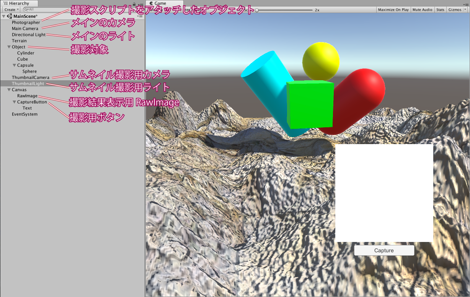Click the Scale slider handle
This screenshot has width=470, height=297.
click(x=256, y=10)
